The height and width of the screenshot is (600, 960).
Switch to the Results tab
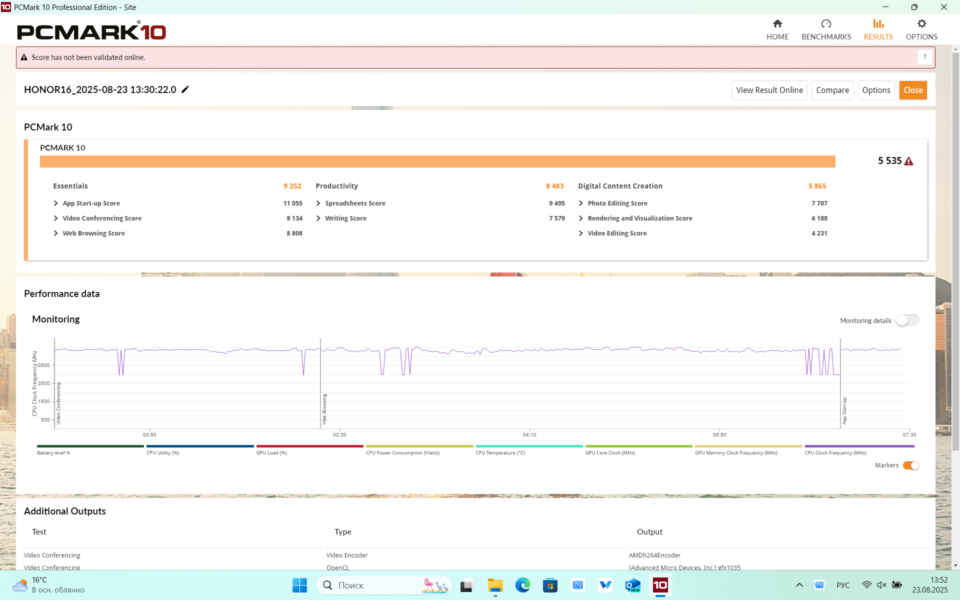click(x=878, y=29)
